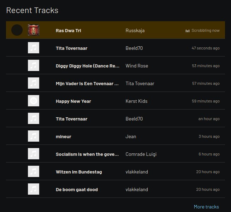Open Comrade Luigi artist page
This screenshot has width=231, height=212.
(141, 154)
